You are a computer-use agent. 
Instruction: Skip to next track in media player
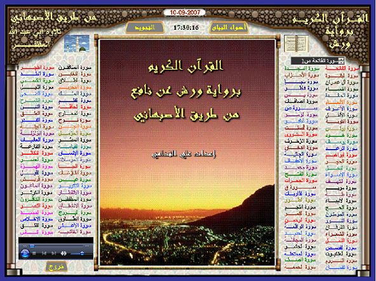click(x=54, y=253)
